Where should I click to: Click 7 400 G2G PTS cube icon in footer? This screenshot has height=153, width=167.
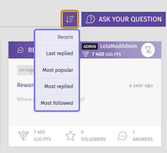tap(23, 136)
